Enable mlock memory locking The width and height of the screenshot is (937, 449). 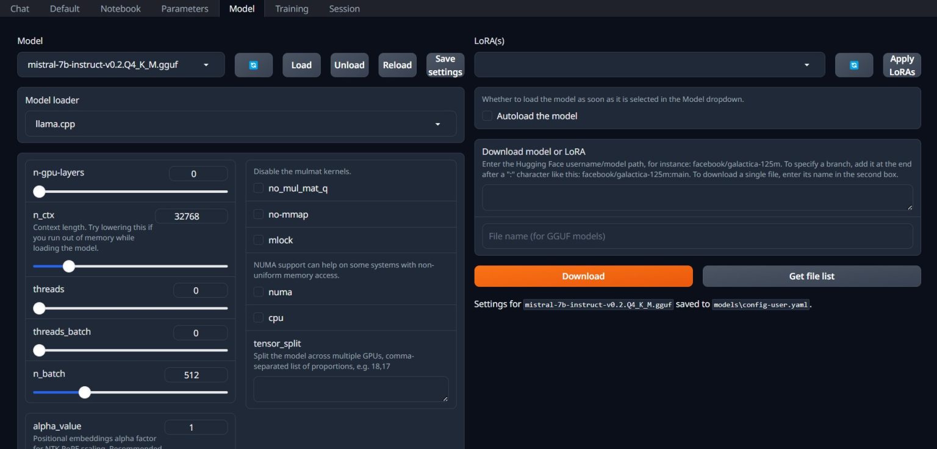pos(258,240)
